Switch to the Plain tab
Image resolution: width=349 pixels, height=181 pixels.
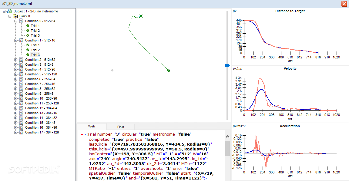(121, 127)
